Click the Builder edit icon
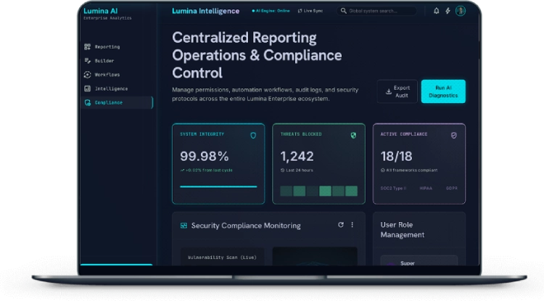 tap(88, 61)
